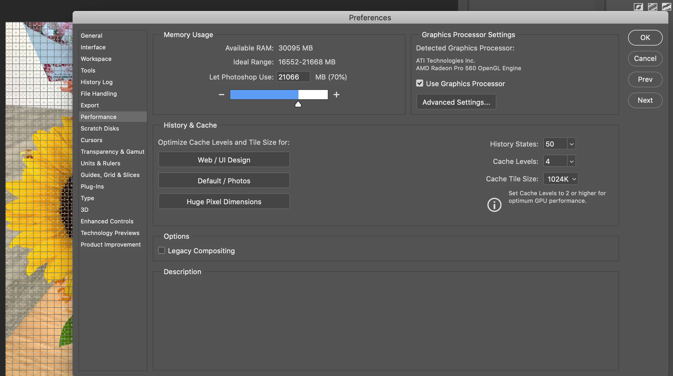Screen dimensions: 673x376
Task: Open Guides, Grid & Slices preferences
Action: 113,175
